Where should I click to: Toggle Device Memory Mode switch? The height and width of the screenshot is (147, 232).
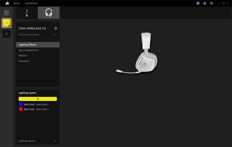pos(54,34)
